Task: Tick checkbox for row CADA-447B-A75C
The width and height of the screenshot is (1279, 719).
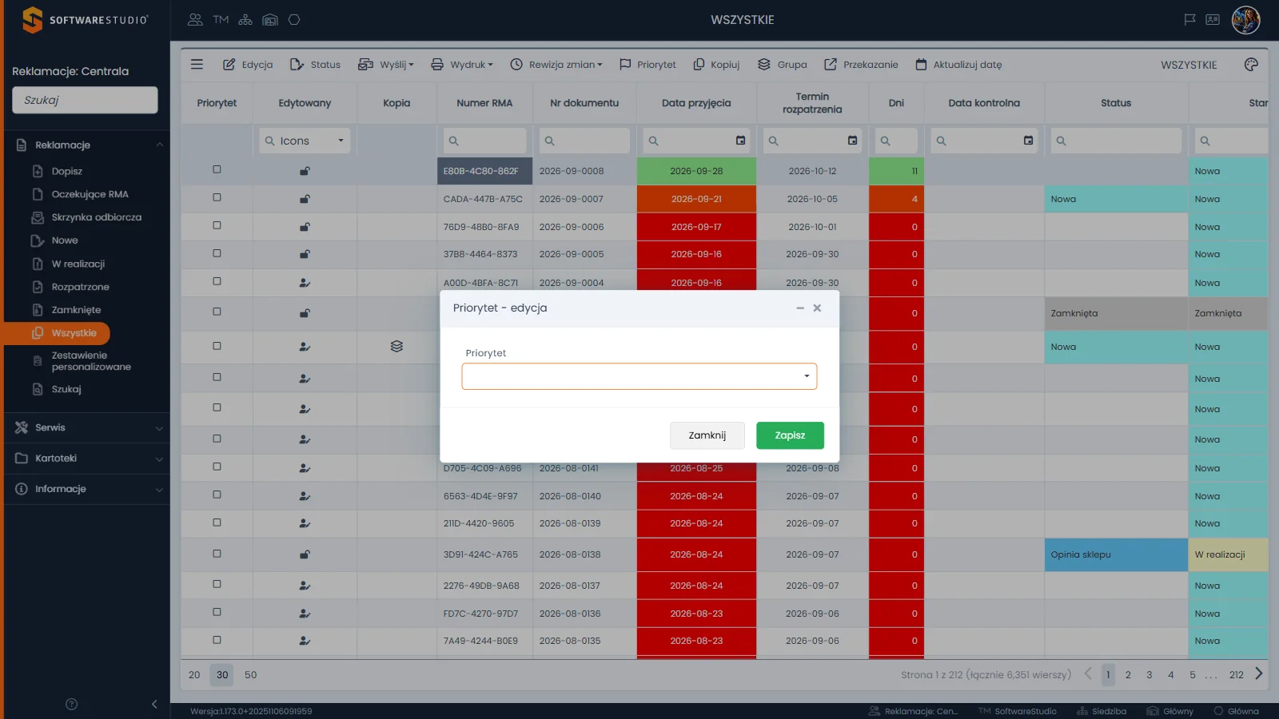Action: coord(217,197)
